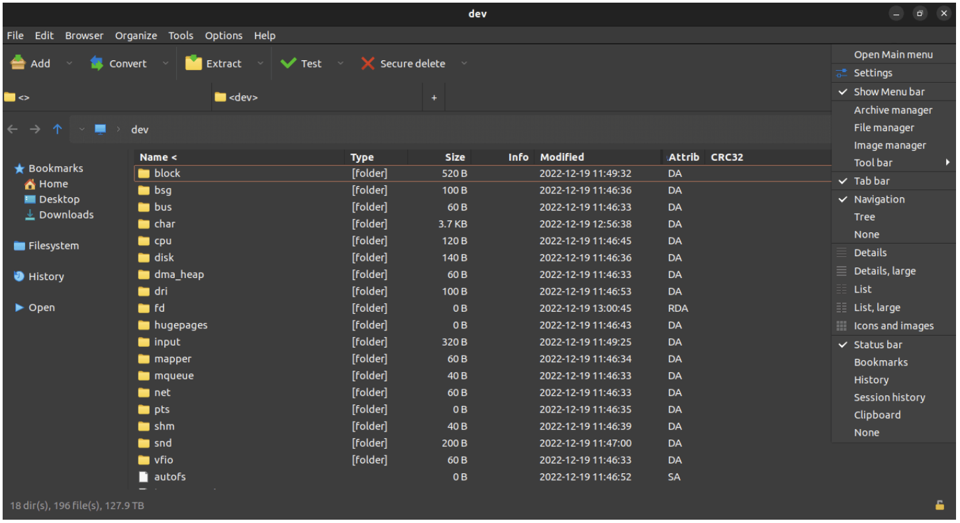Click the up arrow to go to parent directory
960x523 pixels.
(x=57, y=129)
